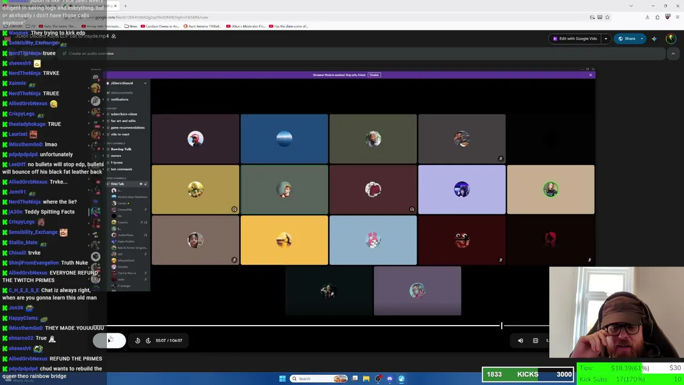This screenshot has height=385, width=684.
Task: Click the picture-in-picture icon in address bar
Action: click(x=592, y=17)
